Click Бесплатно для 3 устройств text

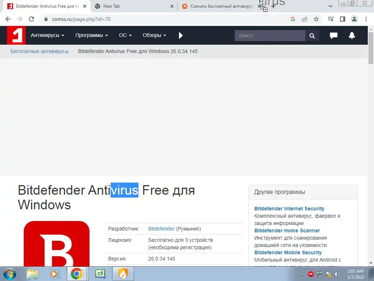coord(180,240)
